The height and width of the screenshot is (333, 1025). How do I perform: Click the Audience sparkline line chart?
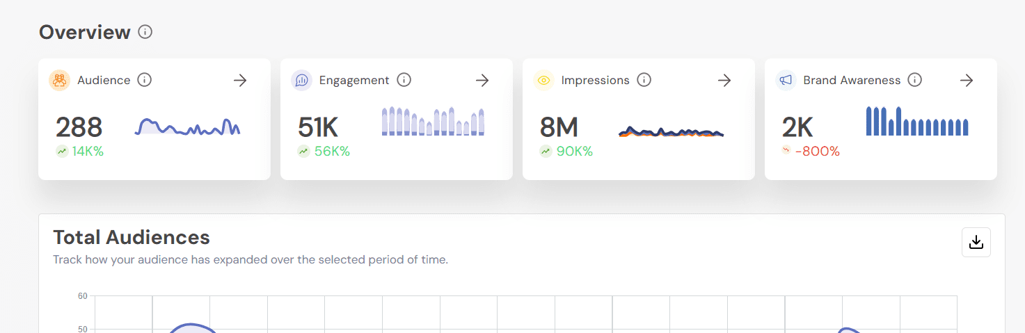(x=187, y=127)
